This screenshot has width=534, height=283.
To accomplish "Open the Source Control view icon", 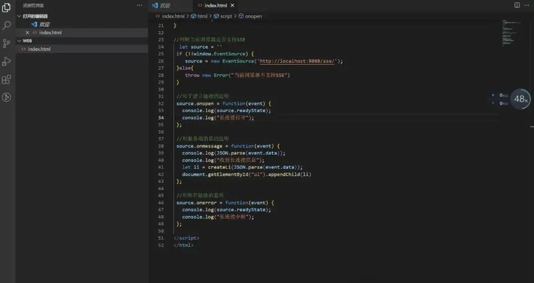I will click(x=6, y=43).
